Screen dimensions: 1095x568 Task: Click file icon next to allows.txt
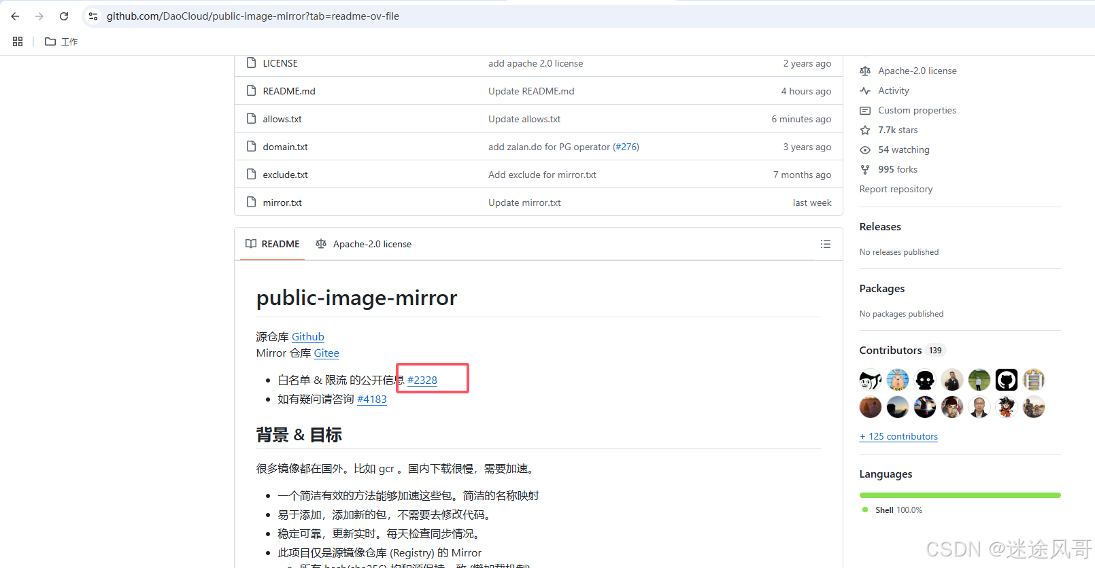[251, 118]
